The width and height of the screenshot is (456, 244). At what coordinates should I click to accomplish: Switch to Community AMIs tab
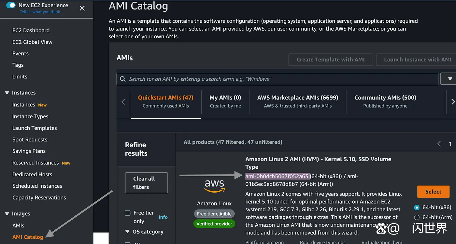385,102
